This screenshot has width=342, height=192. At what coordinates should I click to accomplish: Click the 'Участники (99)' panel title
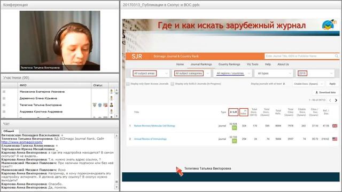click(x=16, y=78)
